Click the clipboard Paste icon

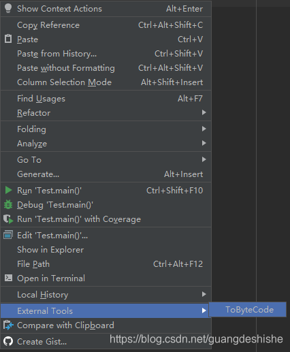(8, 39)
